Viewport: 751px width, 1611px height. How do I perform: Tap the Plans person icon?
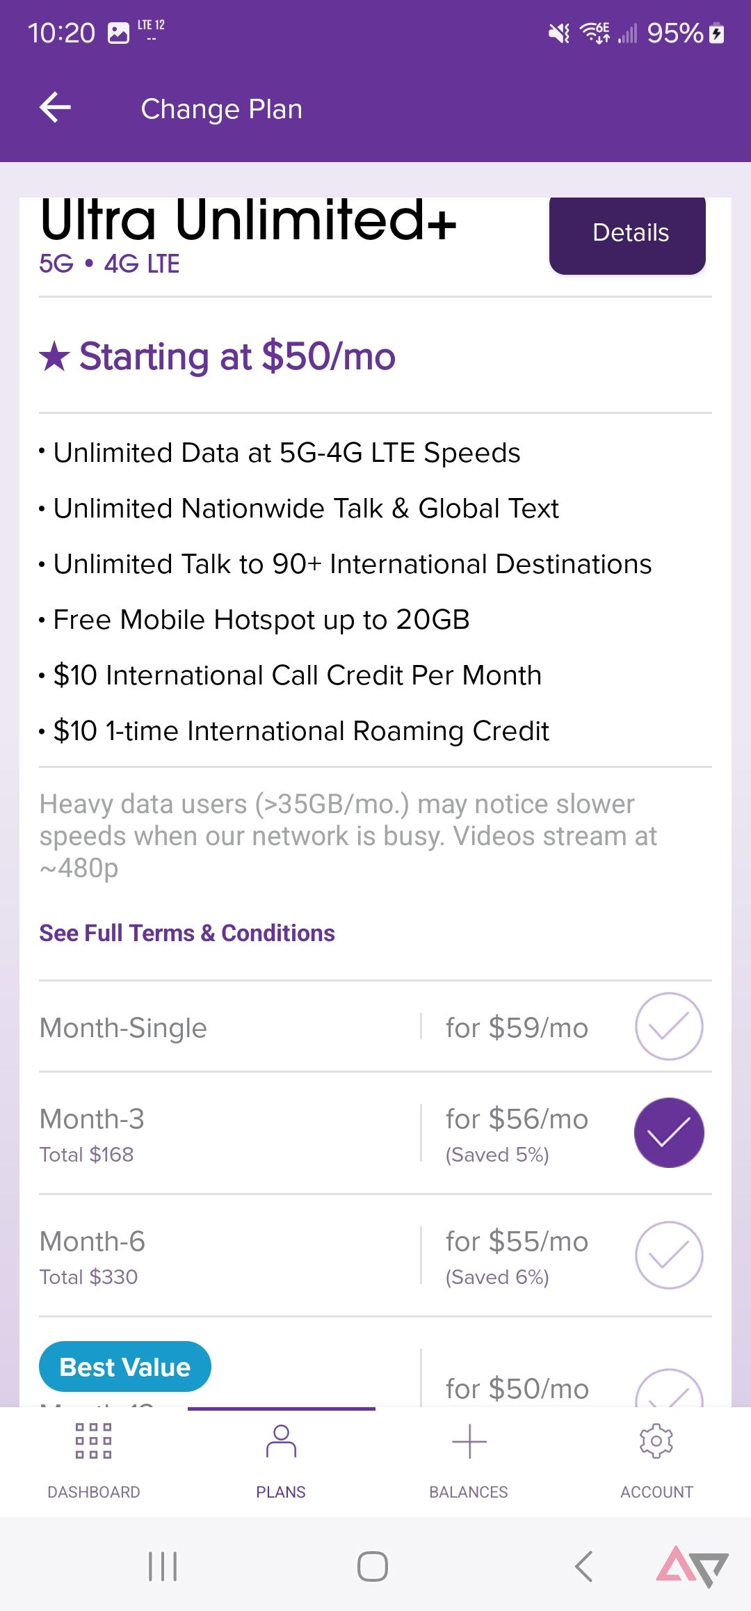(281, 1440)
